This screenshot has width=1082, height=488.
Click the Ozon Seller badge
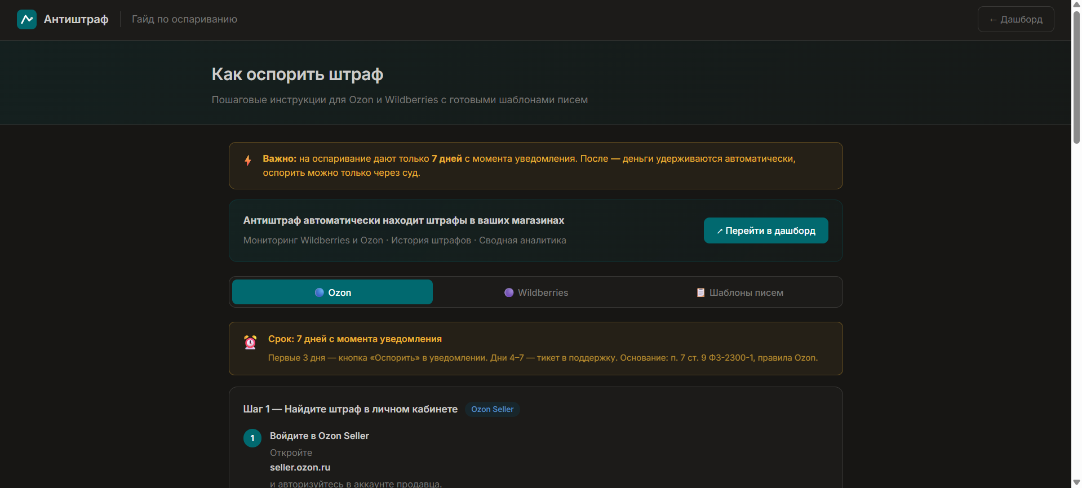[x=493, y=409]
